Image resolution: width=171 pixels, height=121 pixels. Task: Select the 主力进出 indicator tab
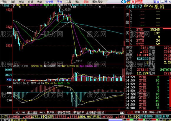tap(32, 112)
